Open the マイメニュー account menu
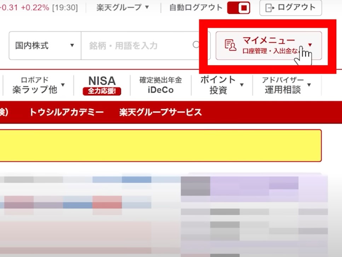342x257 pixels. pos(268,46)
